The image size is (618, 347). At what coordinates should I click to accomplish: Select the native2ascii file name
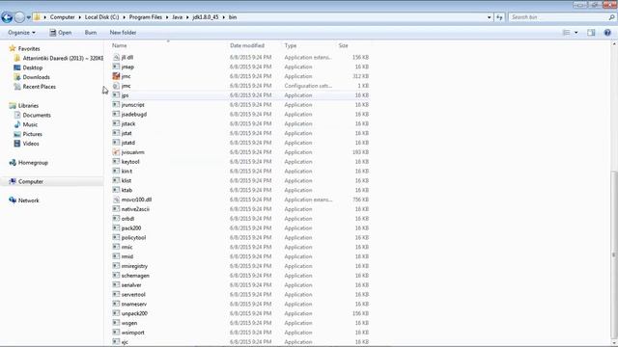pyautogui.click(x=135, y=209)
